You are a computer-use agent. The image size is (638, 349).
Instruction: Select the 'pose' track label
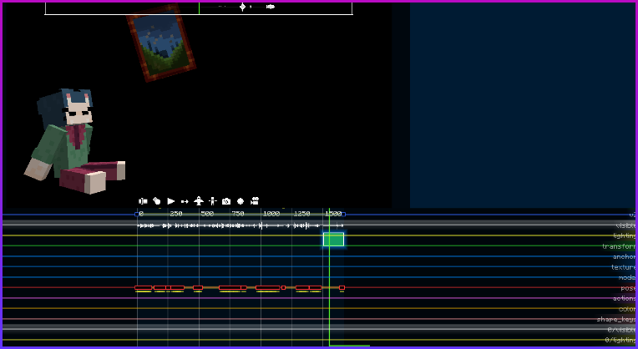click(x=628, y=288)
